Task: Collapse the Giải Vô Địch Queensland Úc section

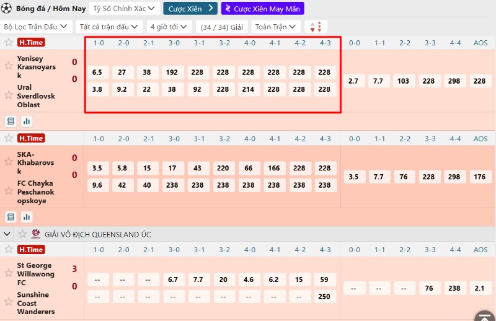Action: 7,234
